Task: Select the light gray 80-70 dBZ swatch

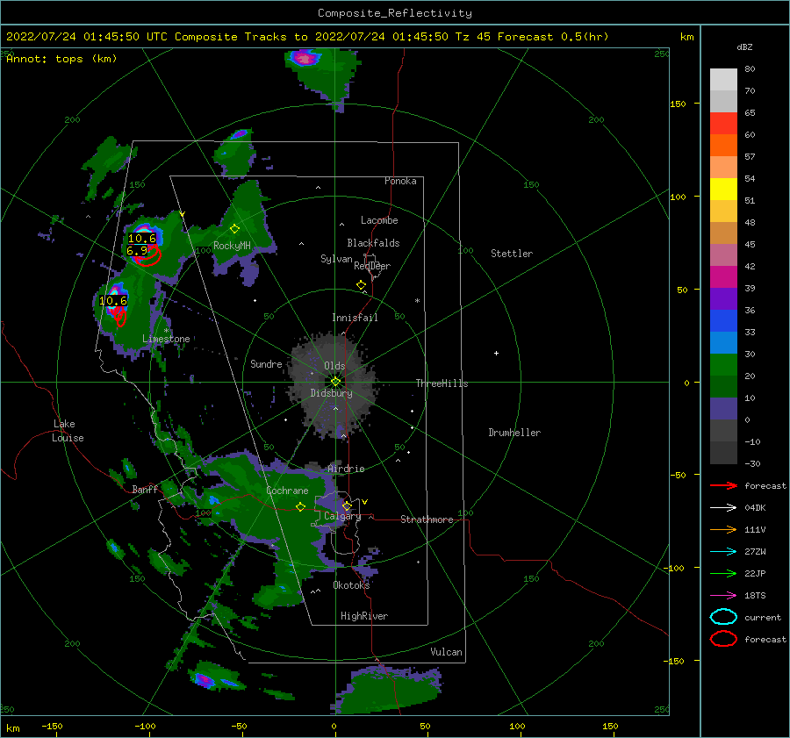Action: (x=723, y=80)
